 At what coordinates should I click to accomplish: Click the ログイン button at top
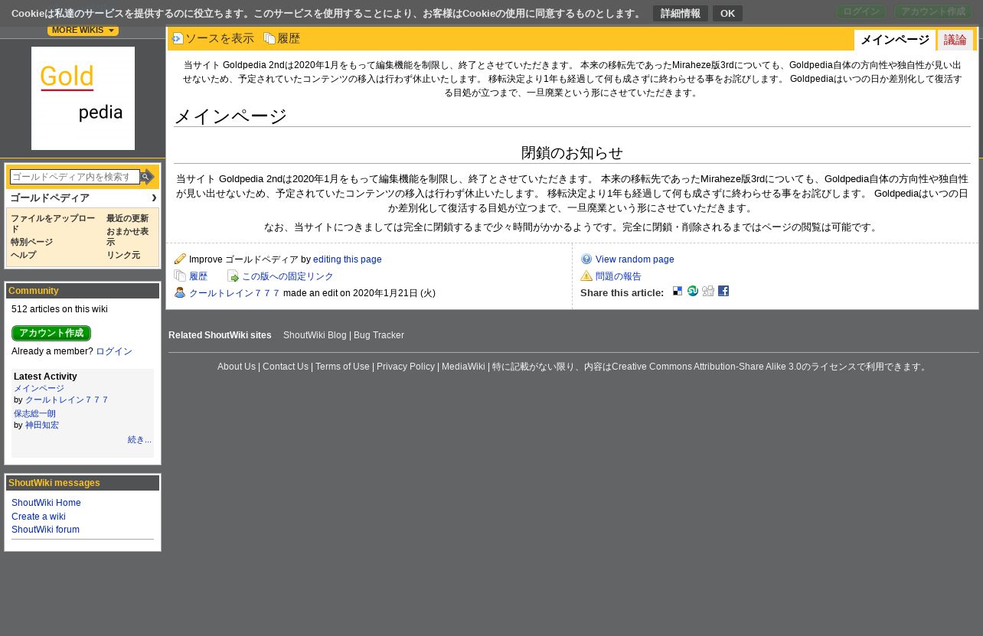coord(861,11)
